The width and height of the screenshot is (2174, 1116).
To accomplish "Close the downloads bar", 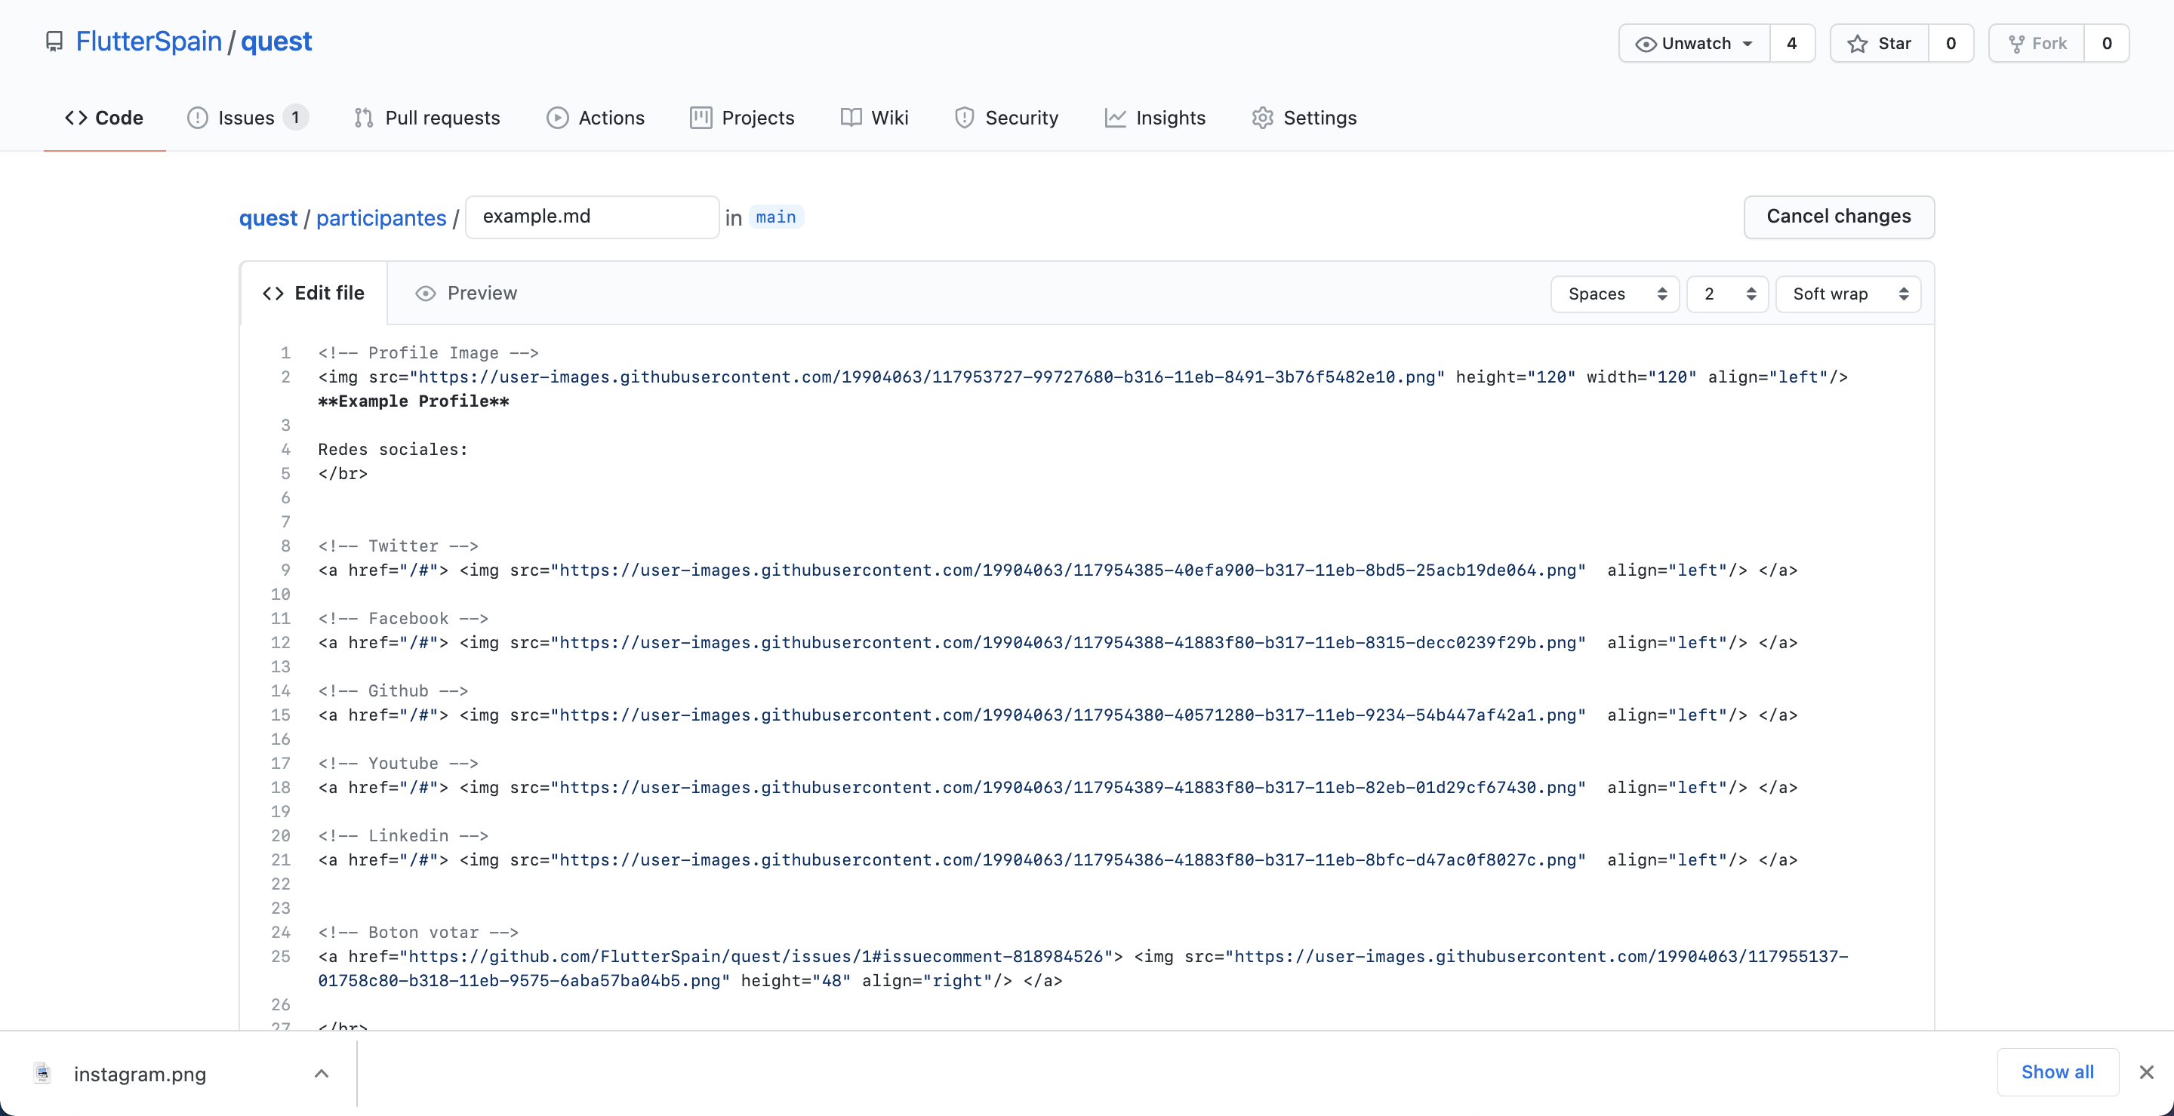I will (x=2146, y=1072).
